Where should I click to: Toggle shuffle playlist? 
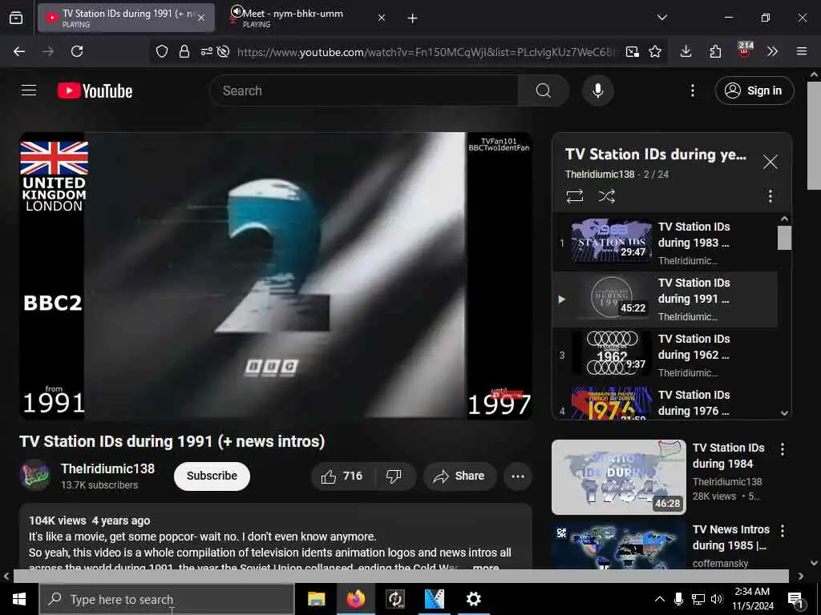point(606,196)
